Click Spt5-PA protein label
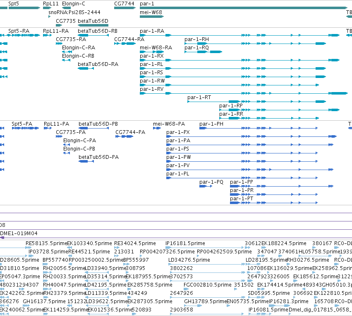The image size is (352, 316). pyautogui.click(x=22, y=124)
